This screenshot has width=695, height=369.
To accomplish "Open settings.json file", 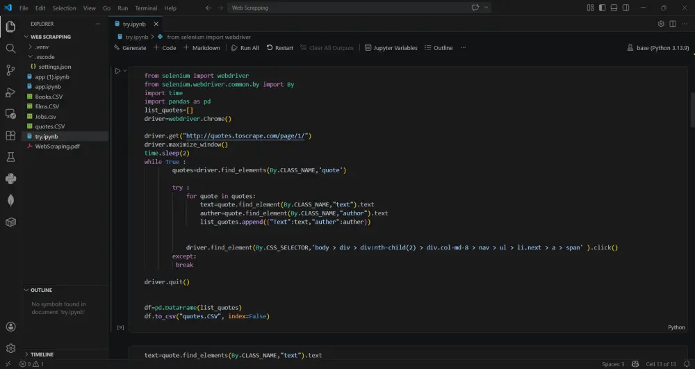I will 54,67.
